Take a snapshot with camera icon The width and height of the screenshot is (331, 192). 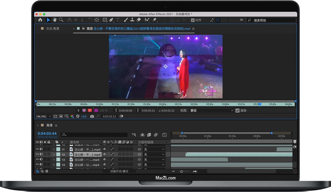(x=92, y=116)
